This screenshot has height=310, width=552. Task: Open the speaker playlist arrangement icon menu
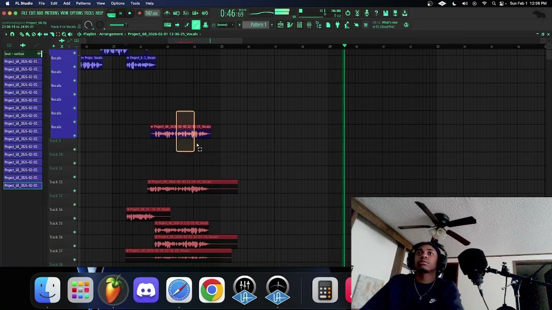[x=79, y=34]
